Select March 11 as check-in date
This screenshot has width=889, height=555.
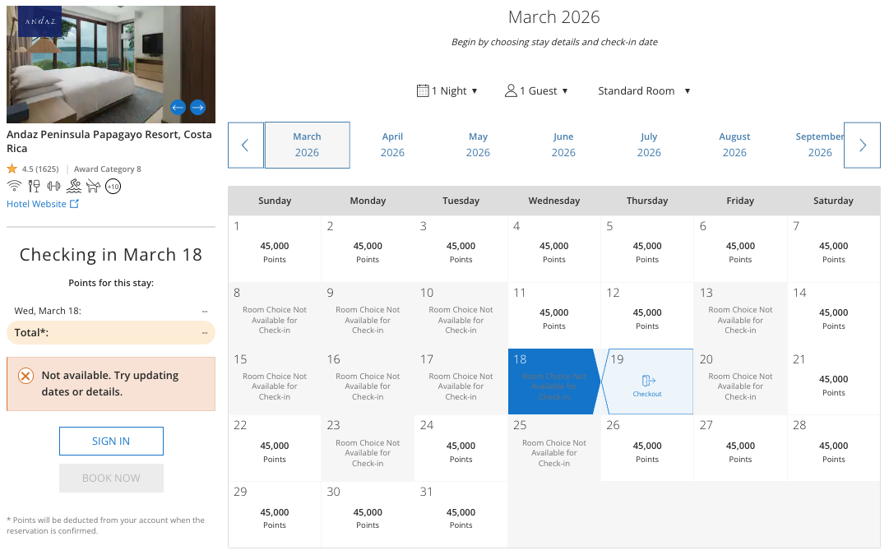coord(554,315)
